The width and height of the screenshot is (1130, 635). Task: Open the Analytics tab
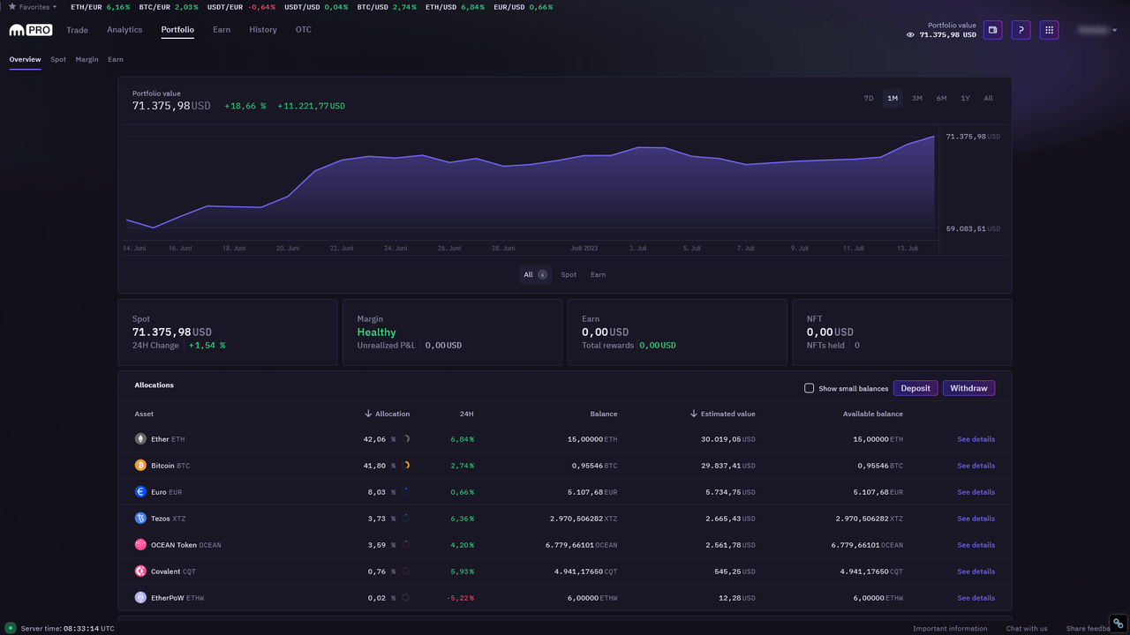point(124,30)
